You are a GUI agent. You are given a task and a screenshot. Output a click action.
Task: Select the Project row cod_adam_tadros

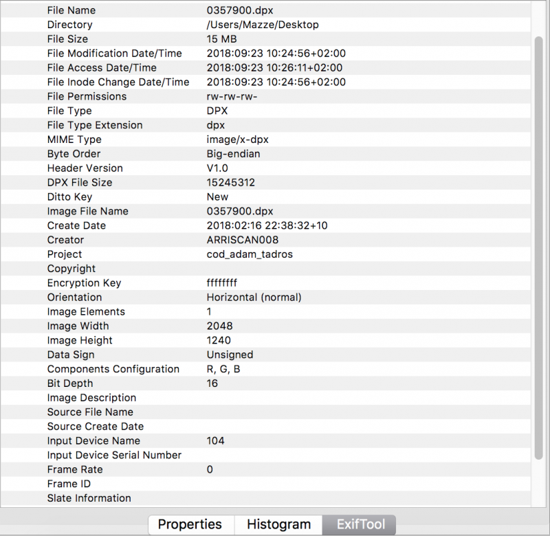coord(250,254)
